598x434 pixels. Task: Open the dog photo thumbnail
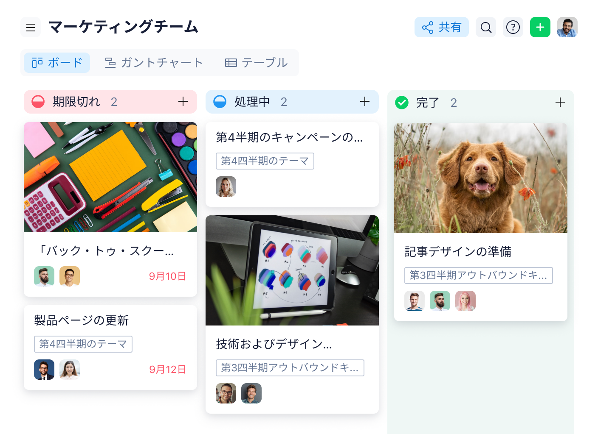tap(481, 178)
